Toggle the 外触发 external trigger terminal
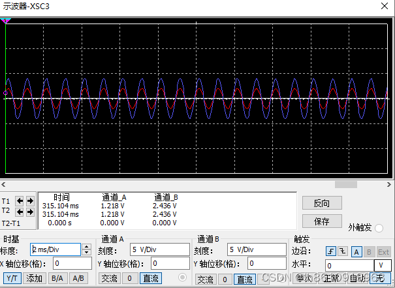 379,228
